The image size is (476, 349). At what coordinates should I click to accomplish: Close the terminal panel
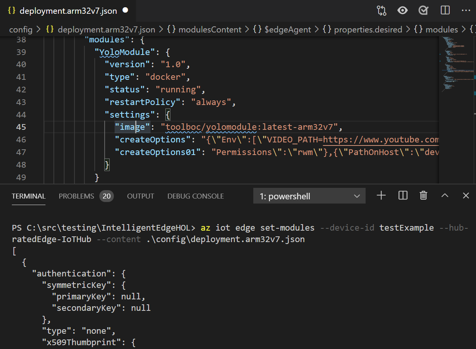pyautogui.click(x=466, y=196)
